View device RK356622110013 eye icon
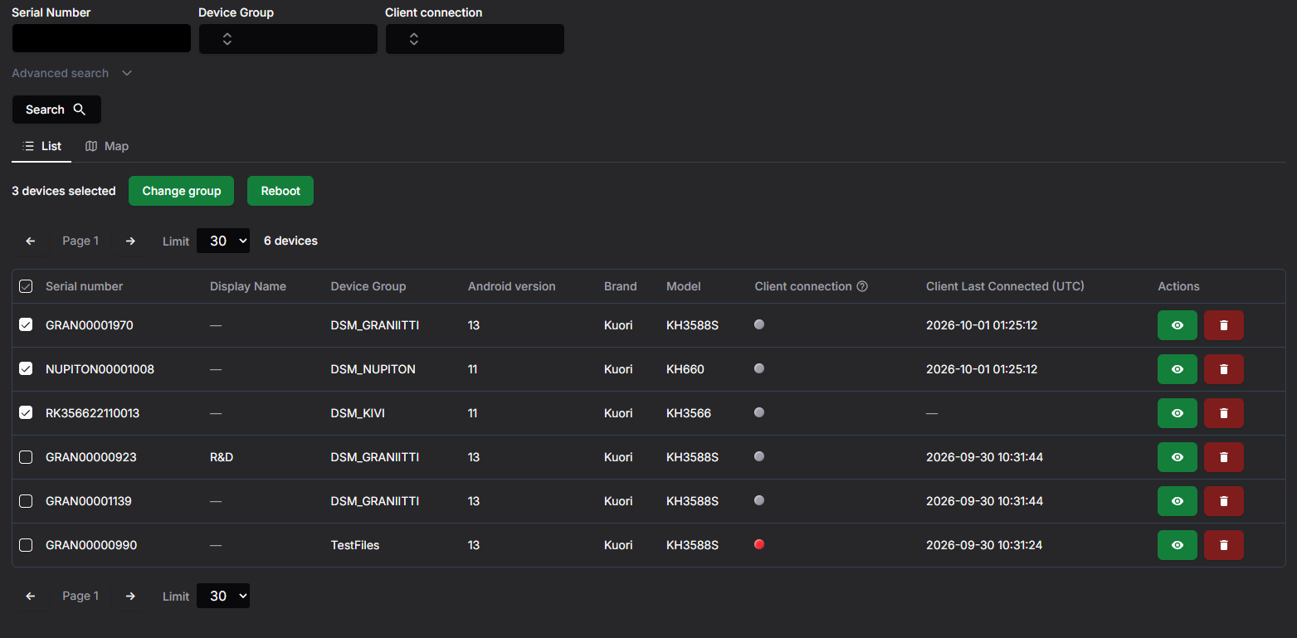Viewport: 1297px width, 638px height. 1177,413
